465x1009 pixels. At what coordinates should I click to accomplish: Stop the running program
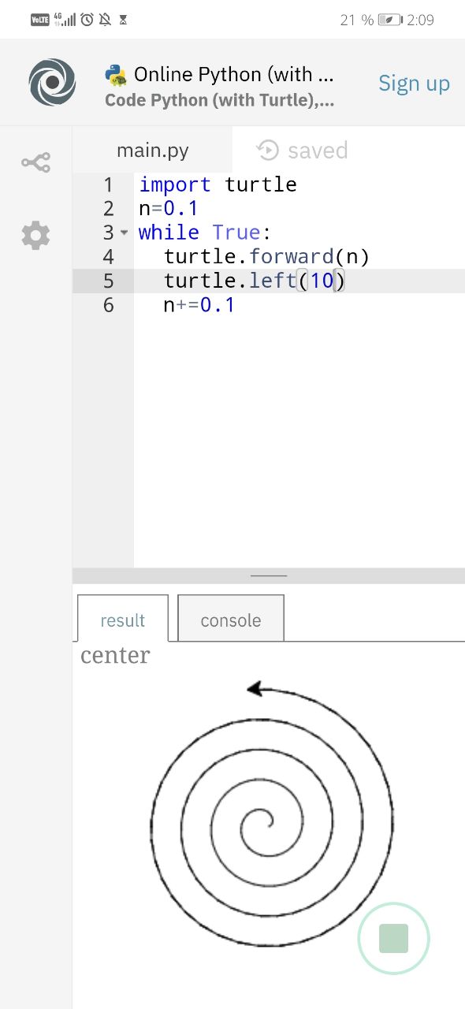coord(393,939)
